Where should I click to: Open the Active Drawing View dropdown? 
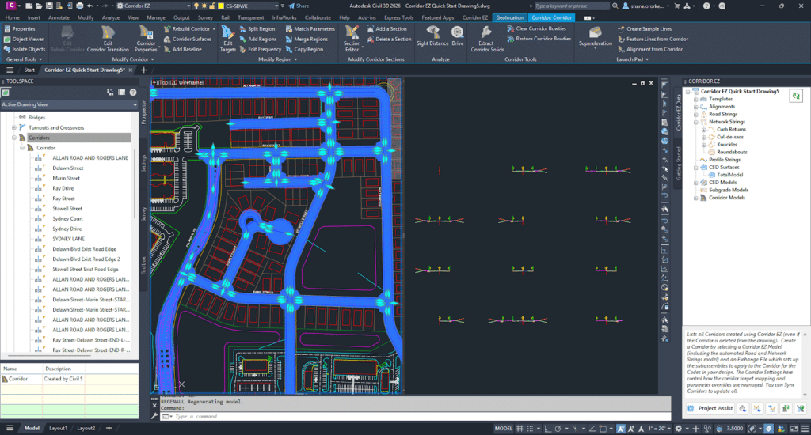click(70, 104)
